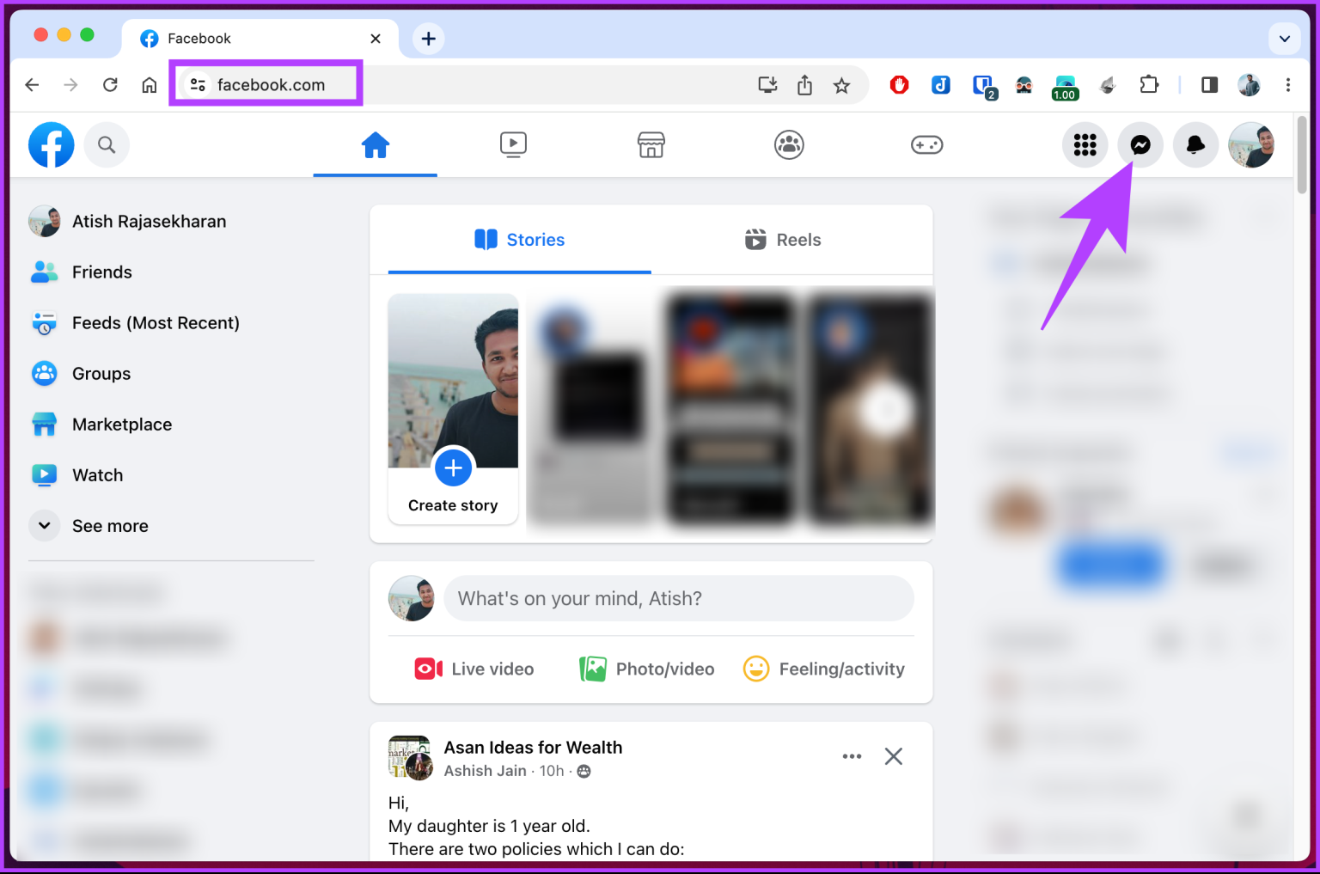Open the notifications bell
Viewport: 1320px width, 874px height.
[x=1195, y=144]
